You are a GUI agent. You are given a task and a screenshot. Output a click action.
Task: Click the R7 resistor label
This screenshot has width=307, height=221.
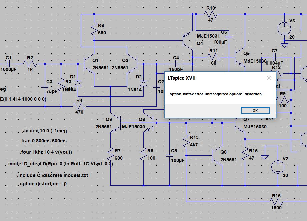point(117,151)
